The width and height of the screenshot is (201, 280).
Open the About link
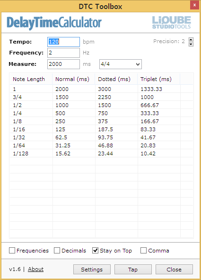35,269
